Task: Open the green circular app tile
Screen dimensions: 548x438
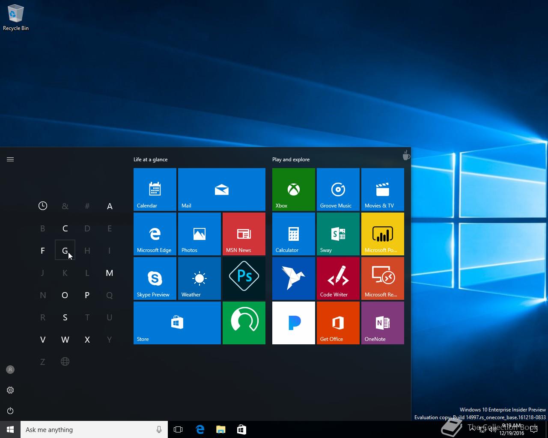Action: 244,323
